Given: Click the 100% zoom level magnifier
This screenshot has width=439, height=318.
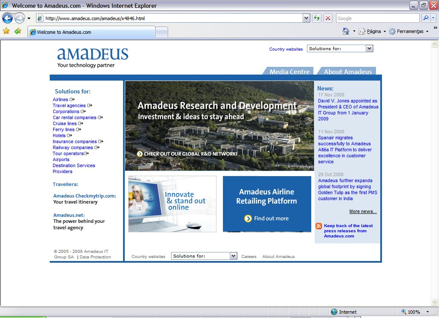Looking at the screenshot, I should coord(403,312).
